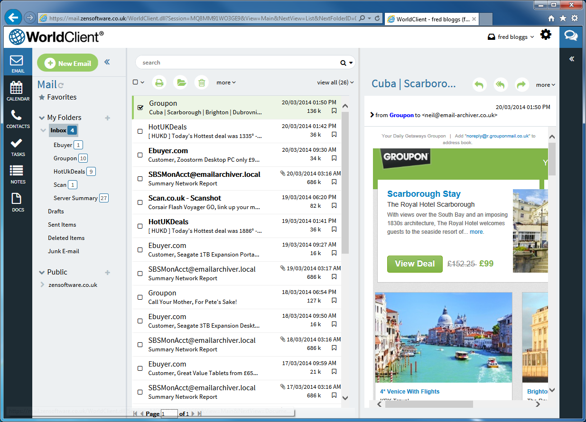Viewport: 586px width, 422px height.
Task: Toggle the select-all messages checkbox
Action: (135, 82)
